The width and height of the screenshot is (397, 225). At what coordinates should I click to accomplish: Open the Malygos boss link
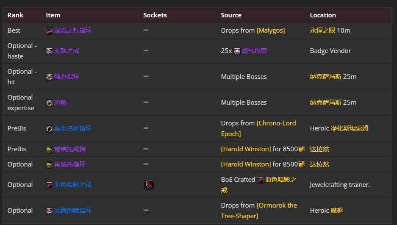coord(271,31)
